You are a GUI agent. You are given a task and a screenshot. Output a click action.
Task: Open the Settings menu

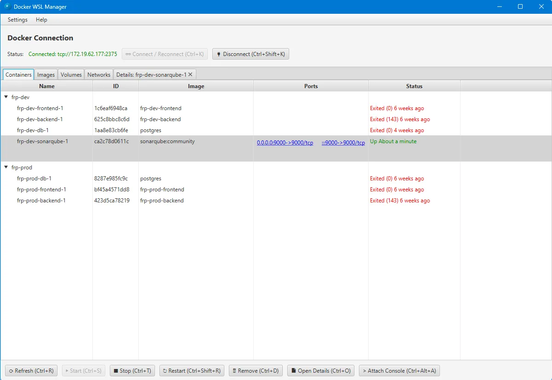17,20
